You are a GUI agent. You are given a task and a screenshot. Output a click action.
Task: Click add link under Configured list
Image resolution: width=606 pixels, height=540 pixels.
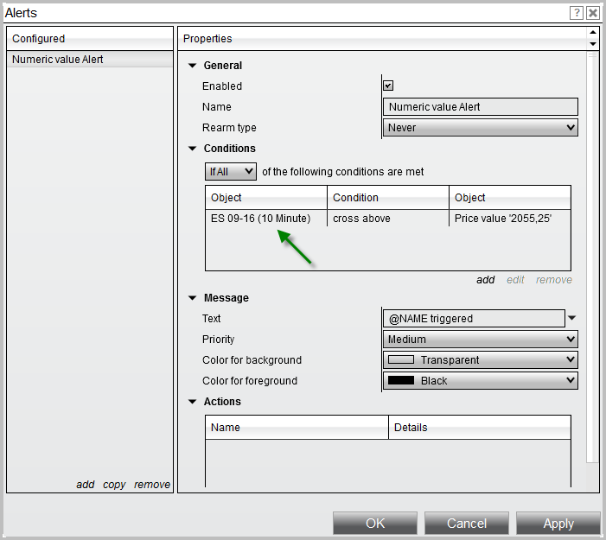[85, 485]
